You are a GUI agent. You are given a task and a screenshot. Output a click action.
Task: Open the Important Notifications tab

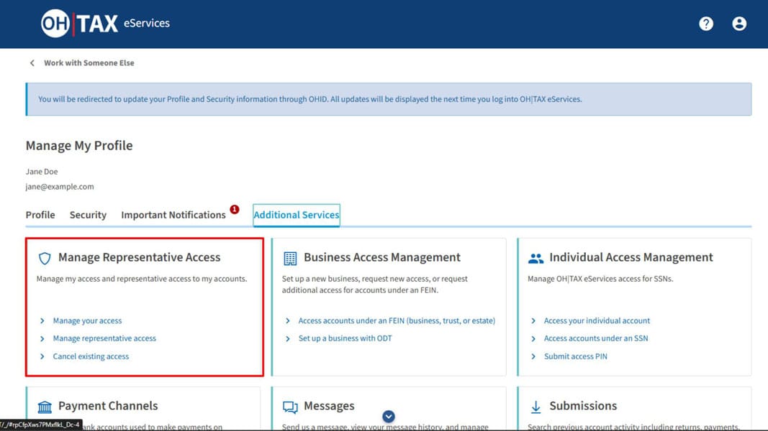(173, 215)
